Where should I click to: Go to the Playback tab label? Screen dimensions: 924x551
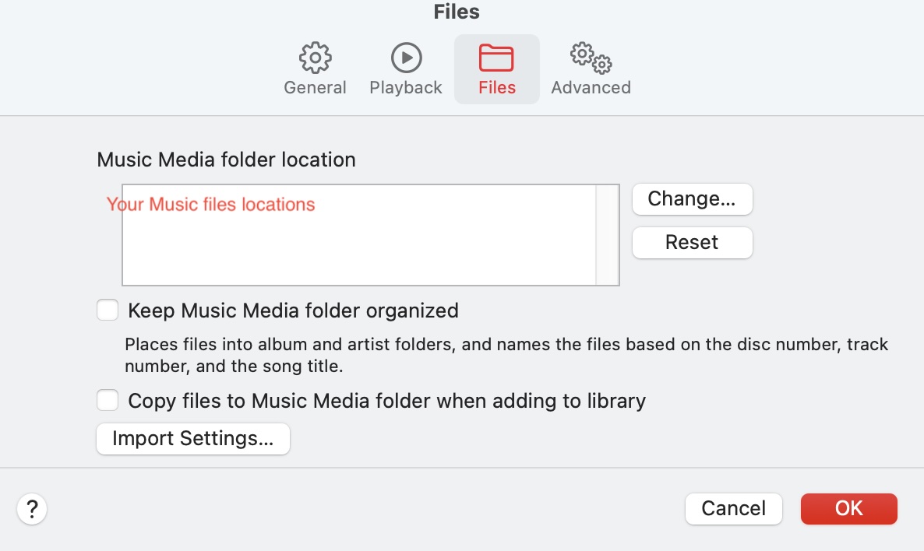click(x=406, y=88)
